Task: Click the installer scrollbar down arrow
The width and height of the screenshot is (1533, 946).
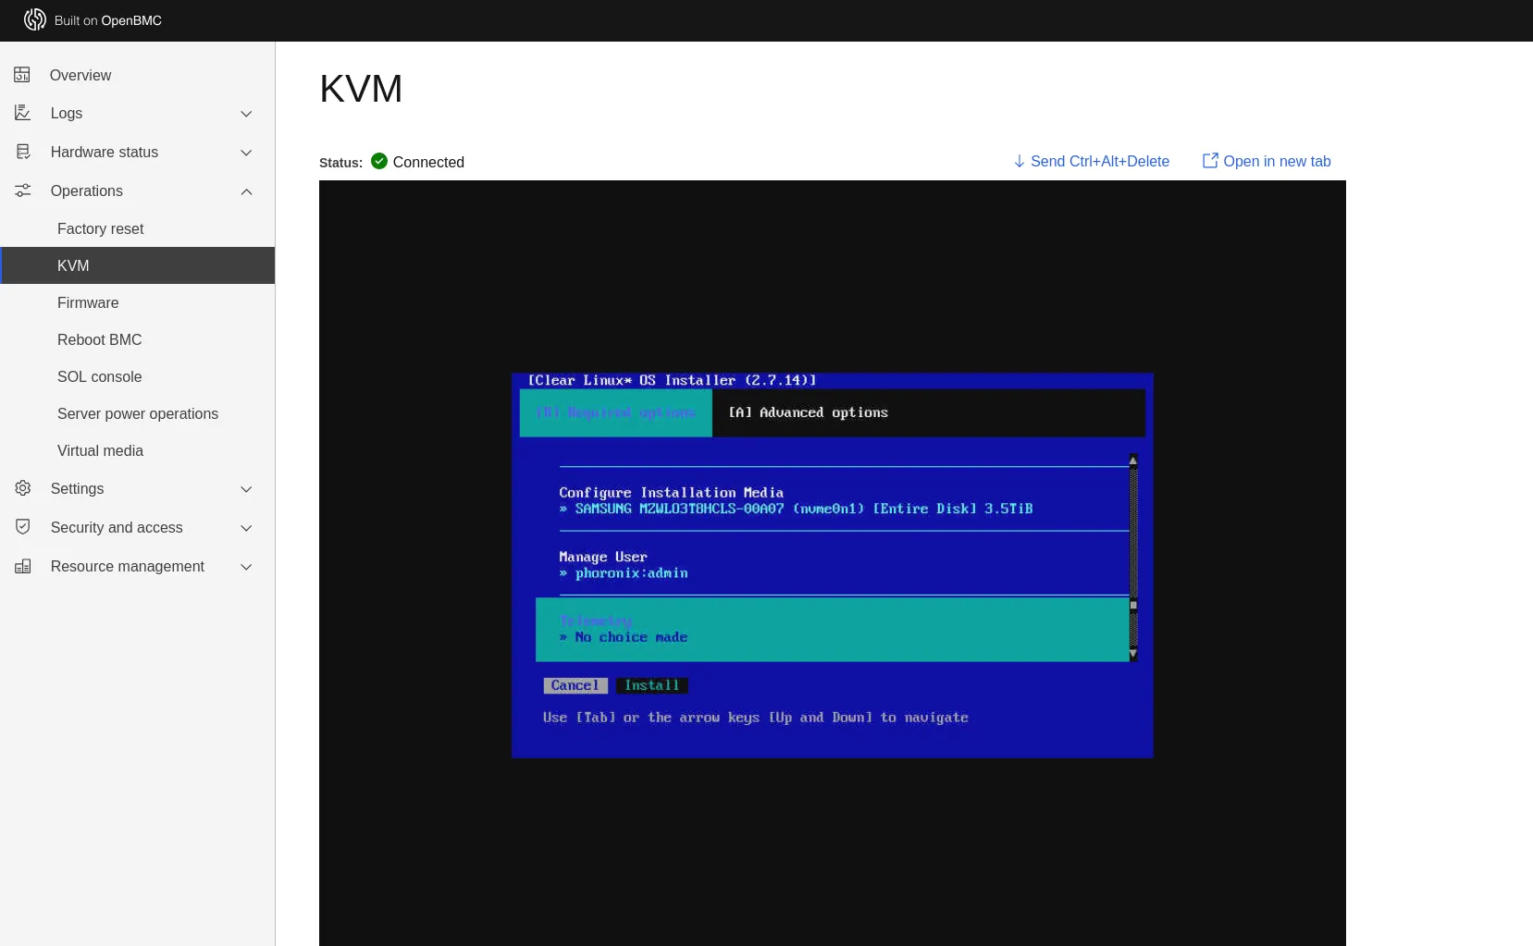Action: [x=1133, y=654]
